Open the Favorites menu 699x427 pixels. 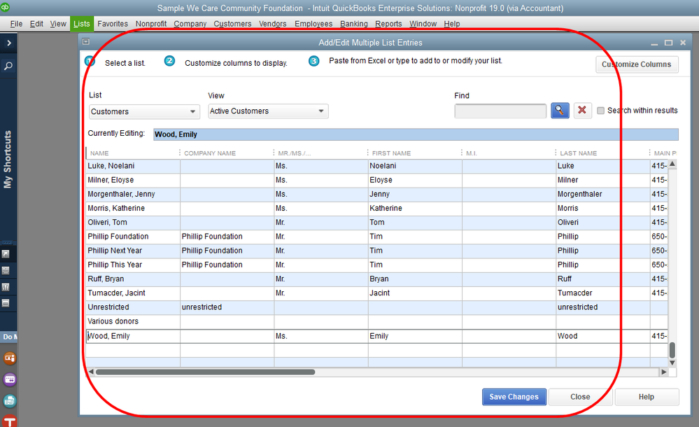tap(113, 24)
